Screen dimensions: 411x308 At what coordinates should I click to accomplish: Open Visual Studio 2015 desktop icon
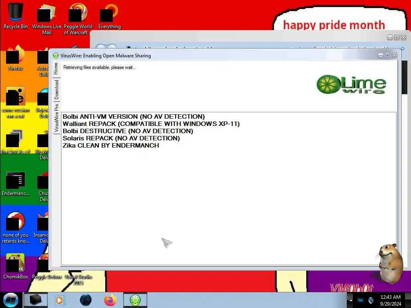[x=78, y=278]
